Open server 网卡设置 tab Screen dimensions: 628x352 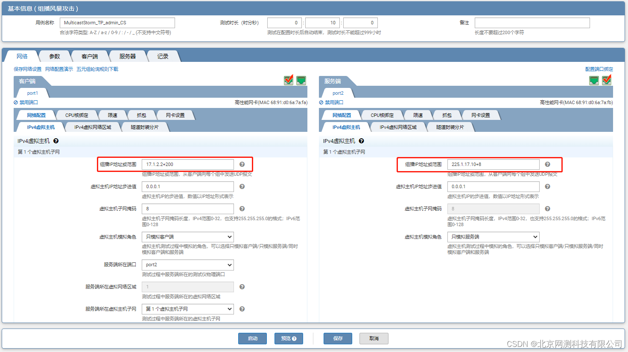pos(481,115)
